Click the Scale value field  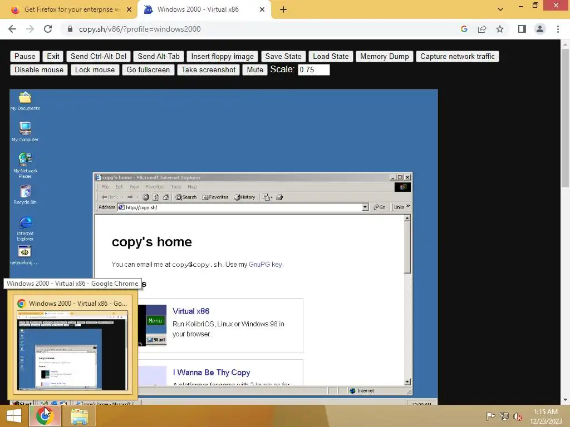pyautogui.click(x=314, y=69)
